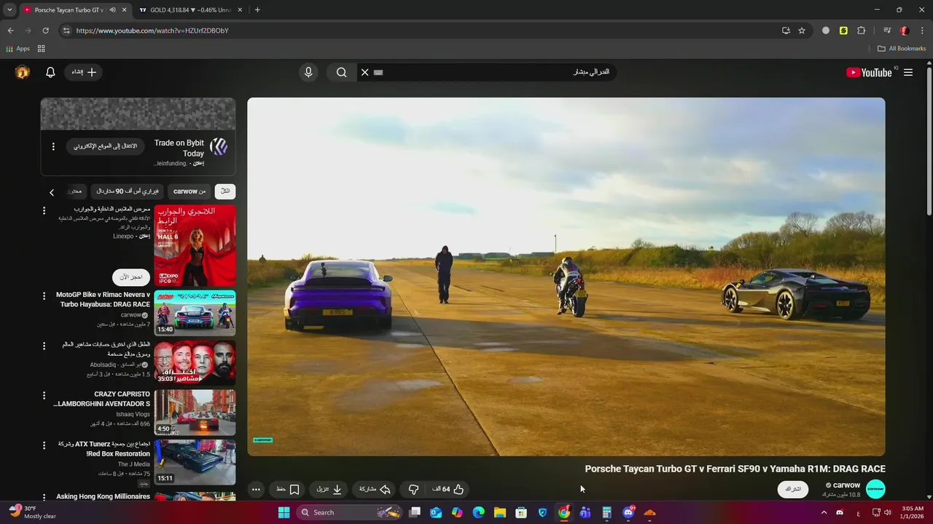Open the Linexpo lingerie expo ad thumbnail
This screenshot has height=524, width=933.
195,245
